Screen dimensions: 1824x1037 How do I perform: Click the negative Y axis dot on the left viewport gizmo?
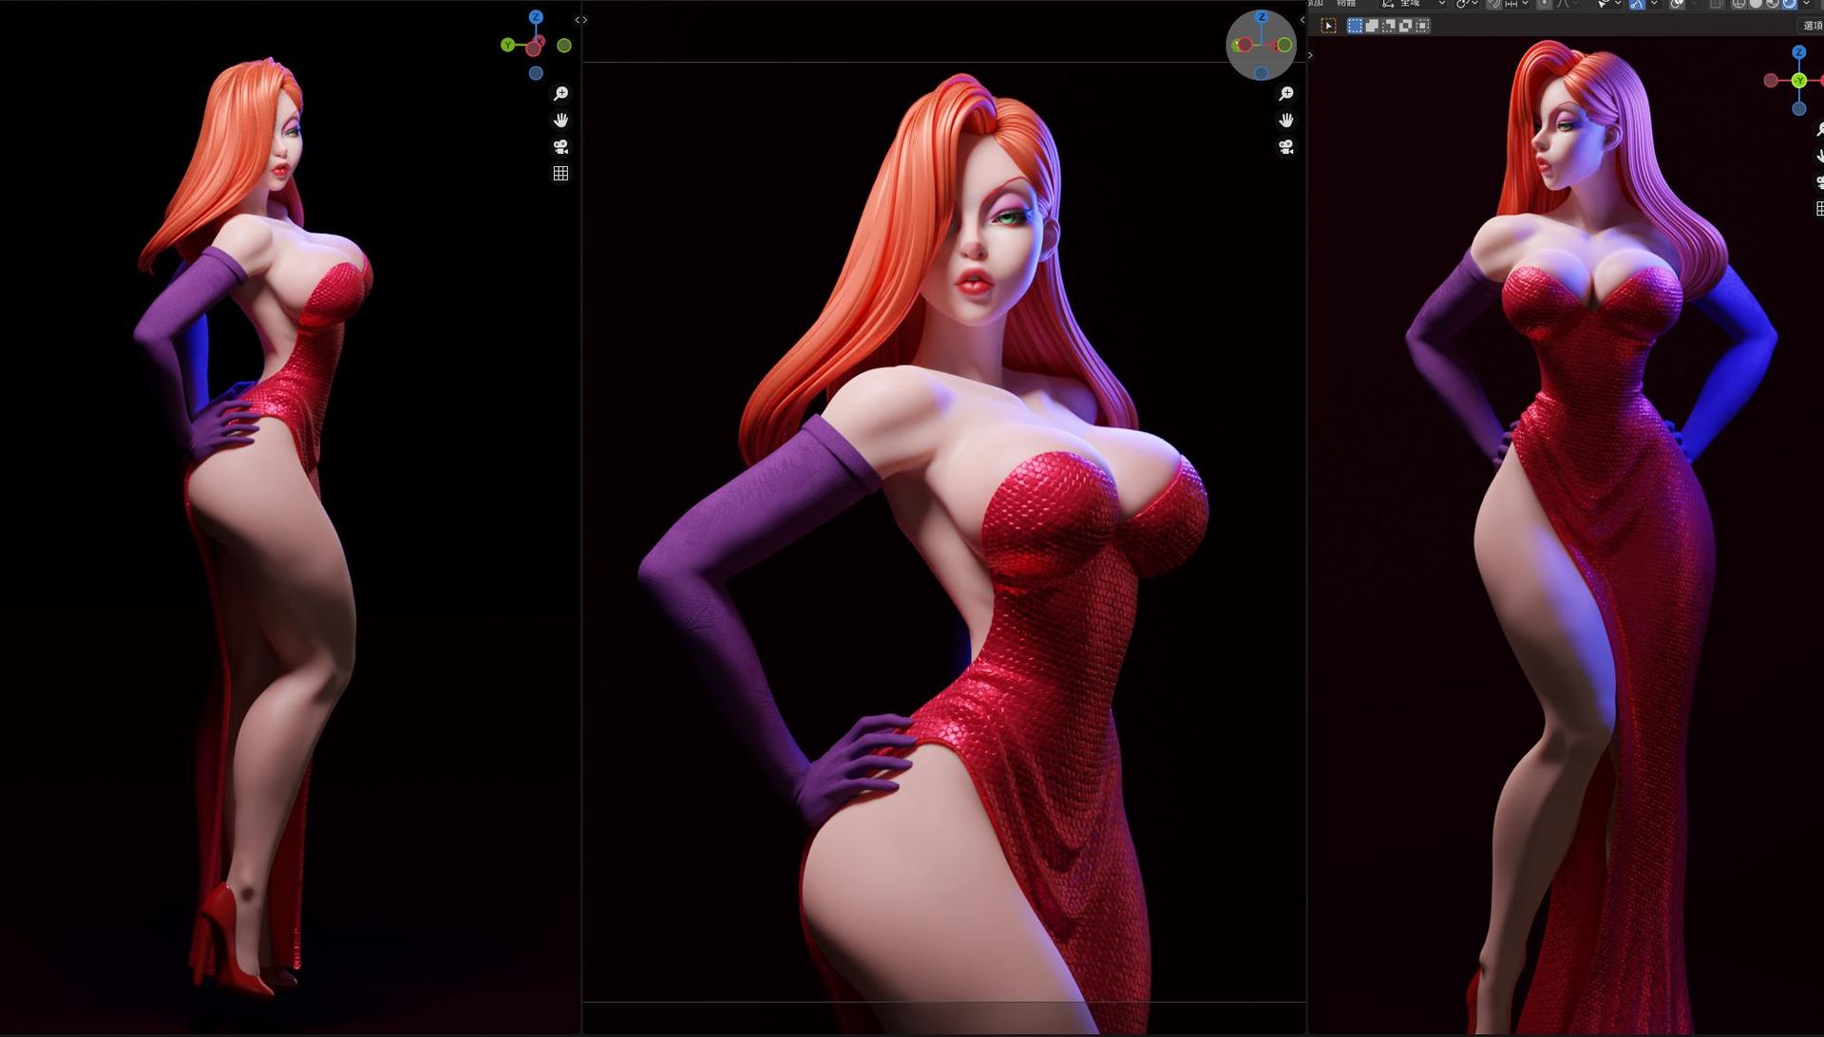(564, 46)
